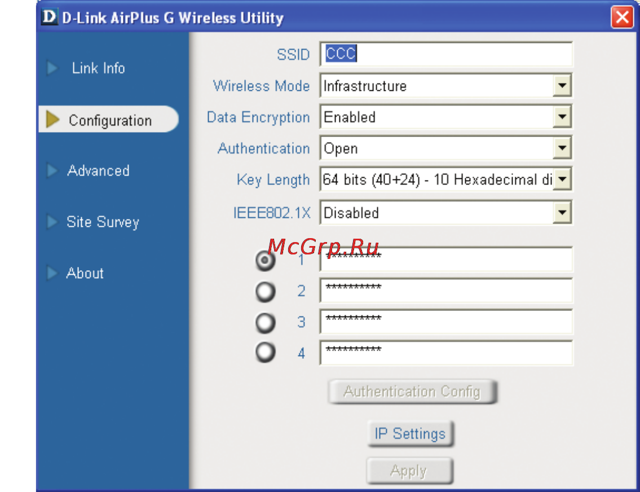Click the Open authentication combo box
The image size is (640, 492).
pos(445,148)
